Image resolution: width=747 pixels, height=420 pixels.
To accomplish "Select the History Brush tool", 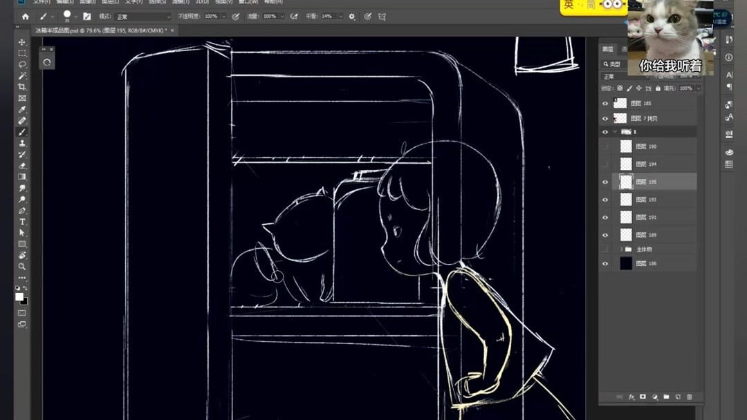I will coord(22,155).
